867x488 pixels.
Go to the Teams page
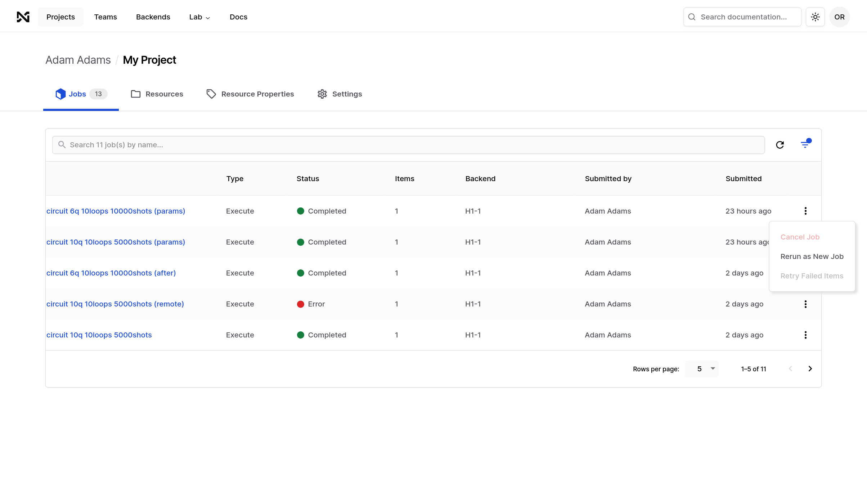(105, 17)
